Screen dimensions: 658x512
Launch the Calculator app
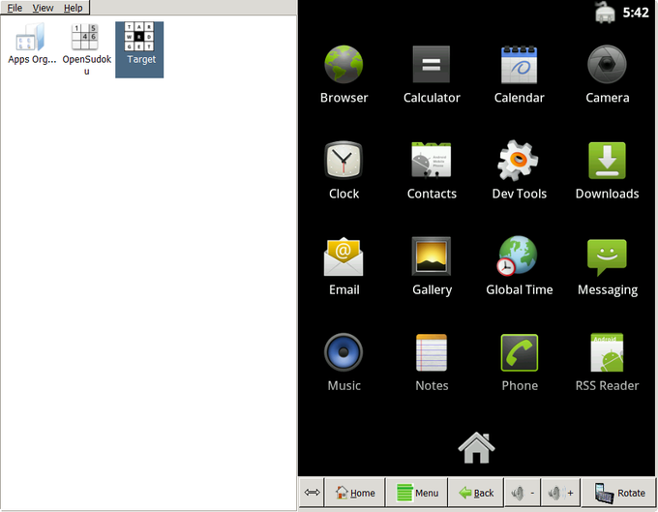tap(432, 74)
